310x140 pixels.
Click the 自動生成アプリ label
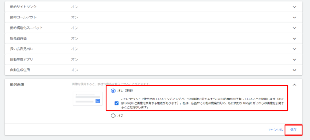pyautogui.click(x=21, y=59)
